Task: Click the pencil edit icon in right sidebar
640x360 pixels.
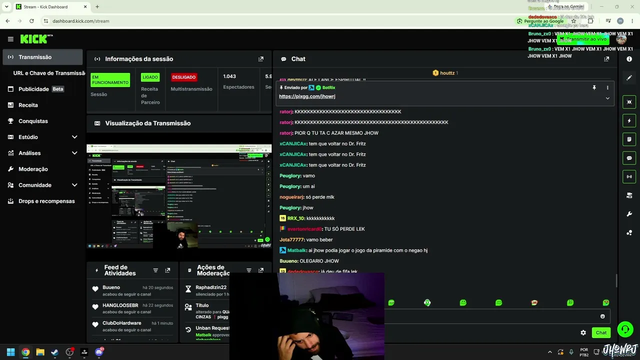Action: pos(629,77)
